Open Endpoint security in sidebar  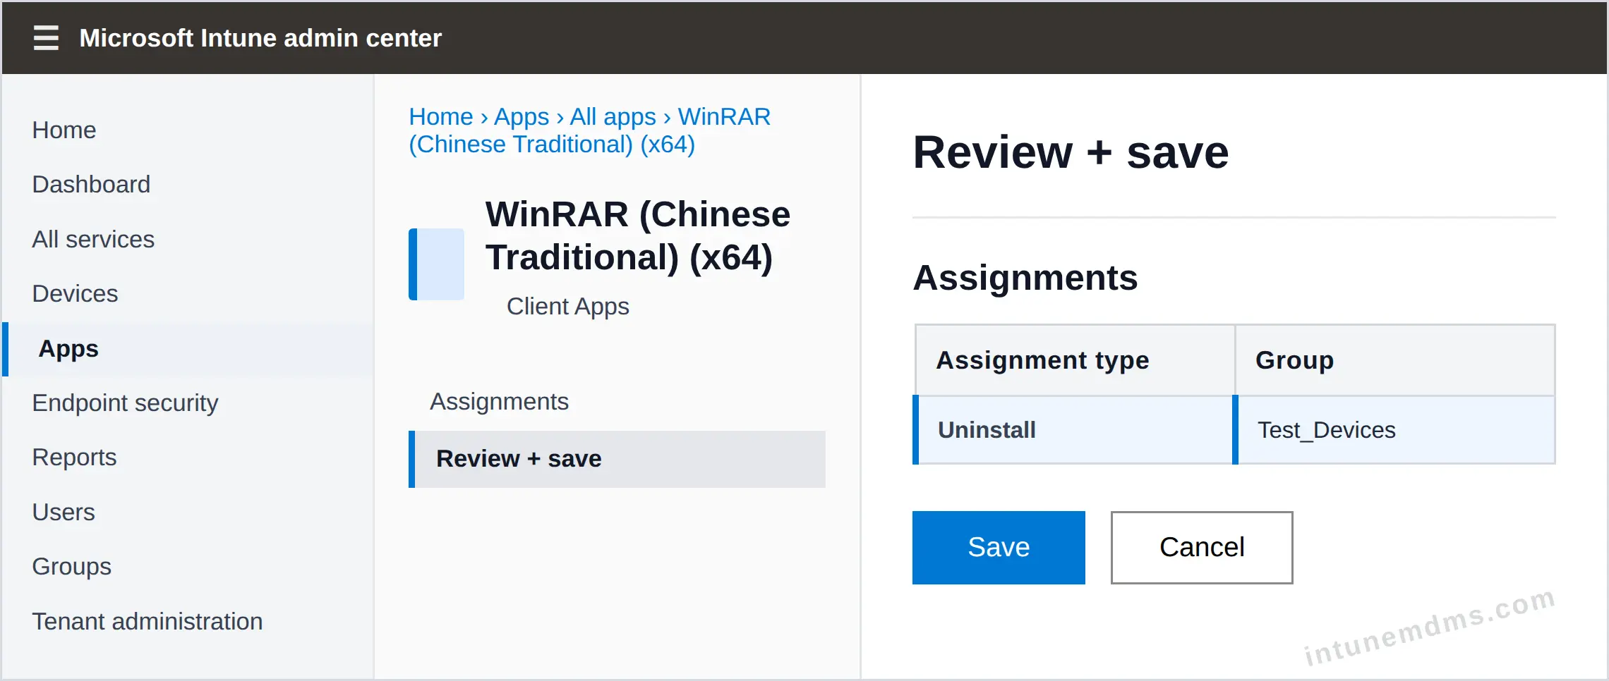(125, 403)
